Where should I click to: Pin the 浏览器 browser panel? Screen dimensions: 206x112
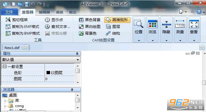(x=72, y=90)
